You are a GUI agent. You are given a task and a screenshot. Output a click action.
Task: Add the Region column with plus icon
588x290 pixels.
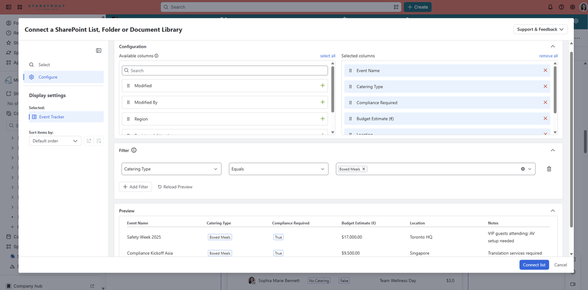323,119
